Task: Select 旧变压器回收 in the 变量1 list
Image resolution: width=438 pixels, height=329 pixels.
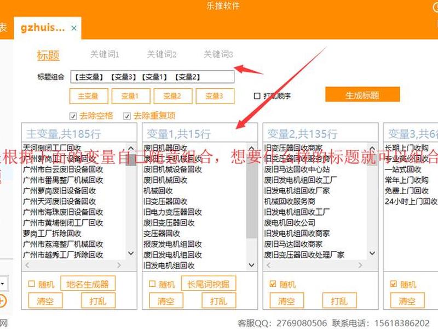Action: [x=165, y=201]
